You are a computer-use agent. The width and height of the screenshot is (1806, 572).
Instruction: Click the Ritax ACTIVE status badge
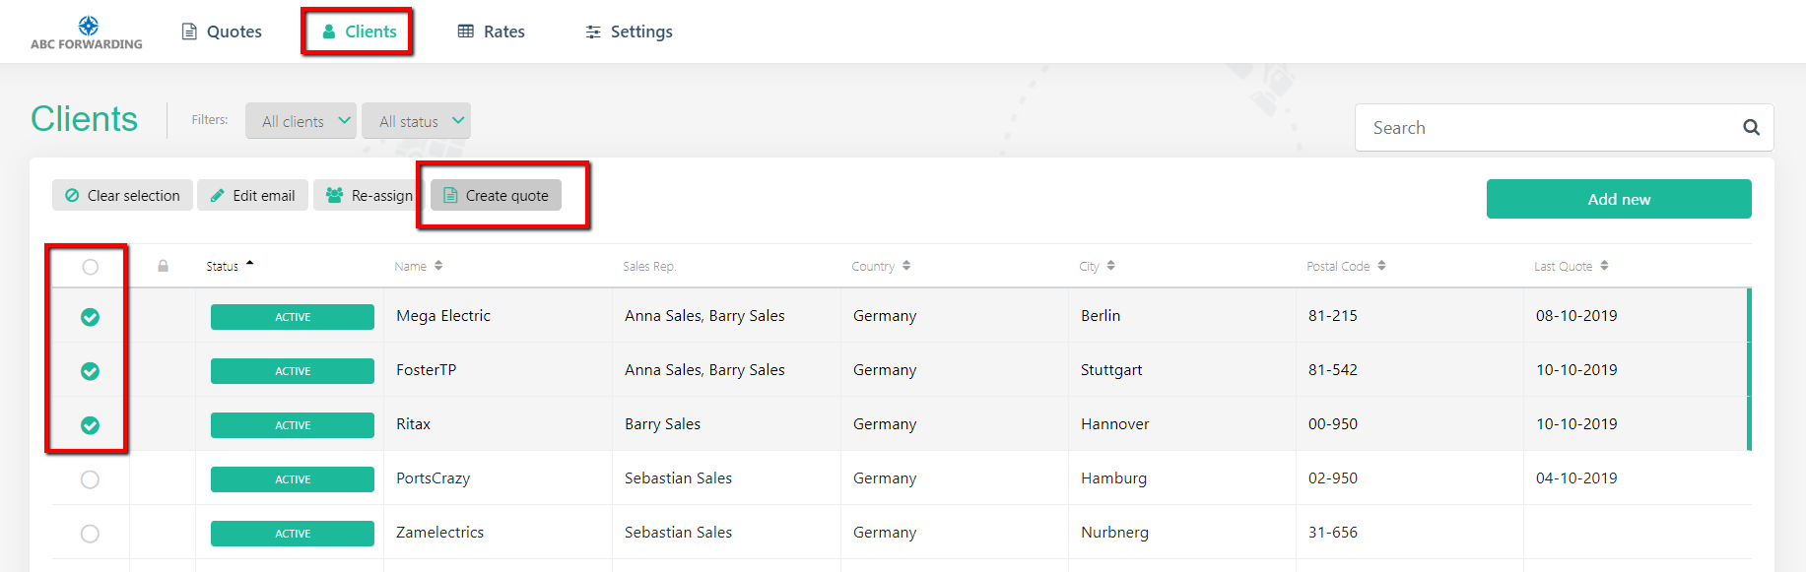293,425
